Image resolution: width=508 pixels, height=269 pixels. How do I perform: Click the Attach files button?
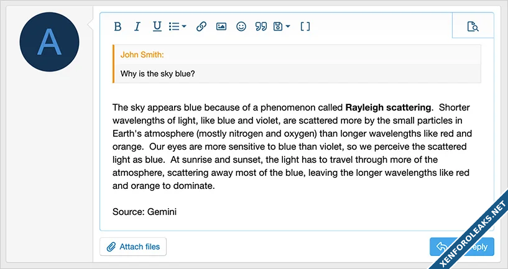click(x=133, y=247)
